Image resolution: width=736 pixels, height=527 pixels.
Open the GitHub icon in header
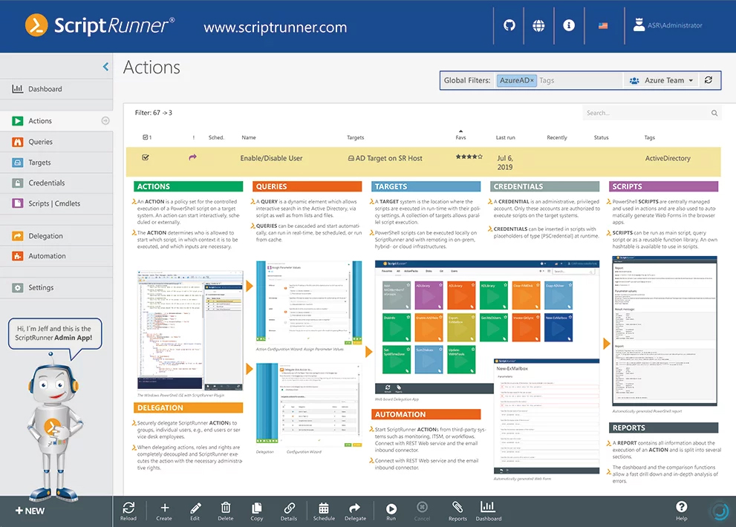(509, 25)
